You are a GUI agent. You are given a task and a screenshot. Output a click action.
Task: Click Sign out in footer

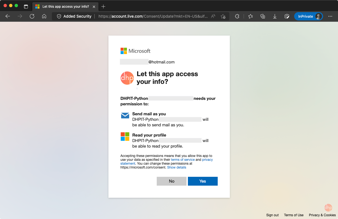click(272, 215)
